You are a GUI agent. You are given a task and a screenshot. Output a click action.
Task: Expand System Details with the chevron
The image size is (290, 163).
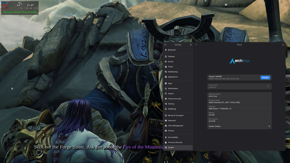(x=269, y=126)
